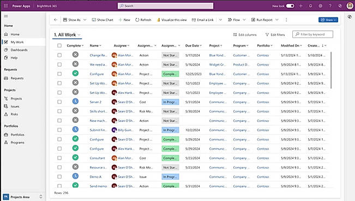Screen dimensions: 355x201
Task: Navigate to Portfolios in sidebar
Action: point(17,135)
